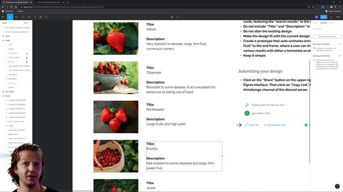Select the Image 1 layer
This screenshot has width=343, height=192.
[11, 126]
